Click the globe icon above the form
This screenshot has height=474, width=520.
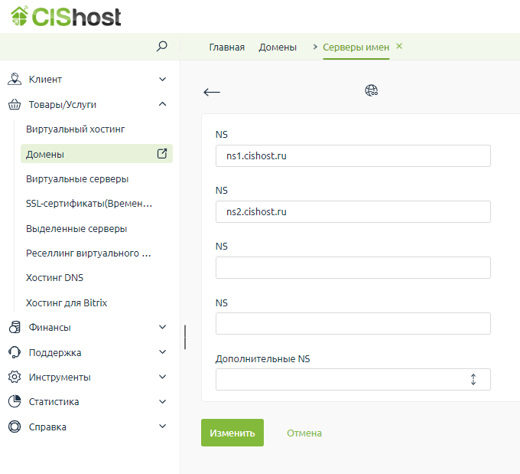[372, 90]
